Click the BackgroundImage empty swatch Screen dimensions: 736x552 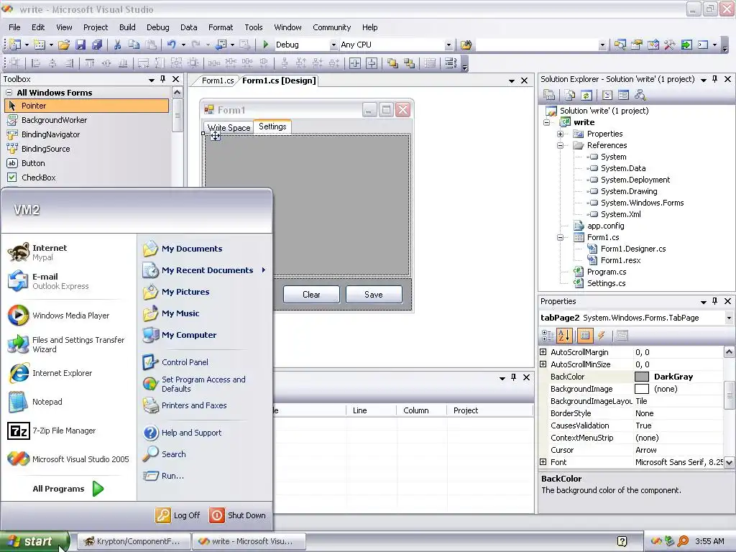[x=642, y=389]
